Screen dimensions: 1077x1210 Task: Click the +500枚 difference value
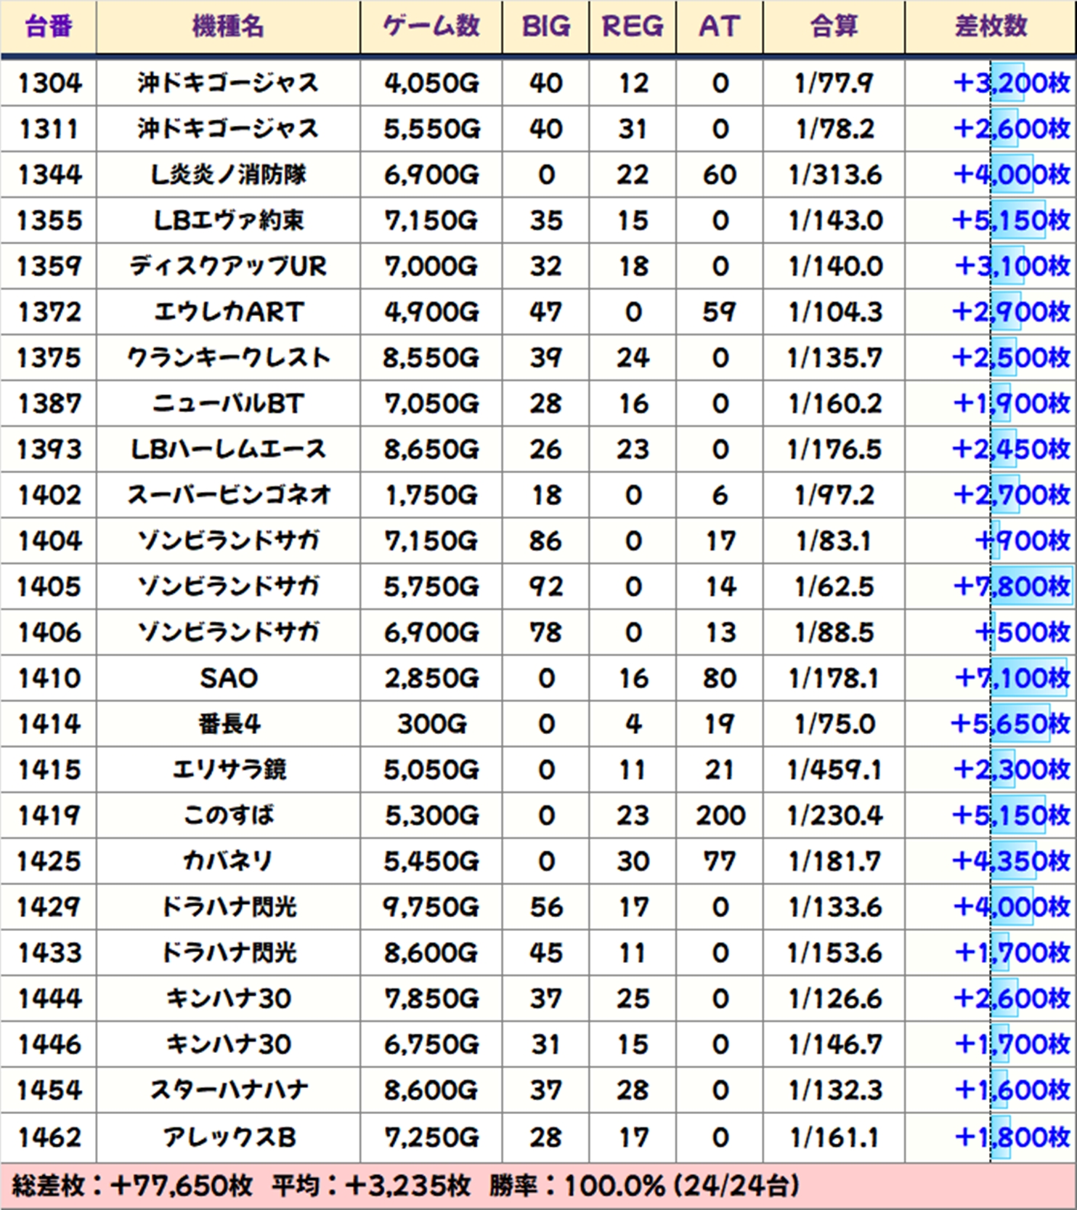(x=1023, y=633)
